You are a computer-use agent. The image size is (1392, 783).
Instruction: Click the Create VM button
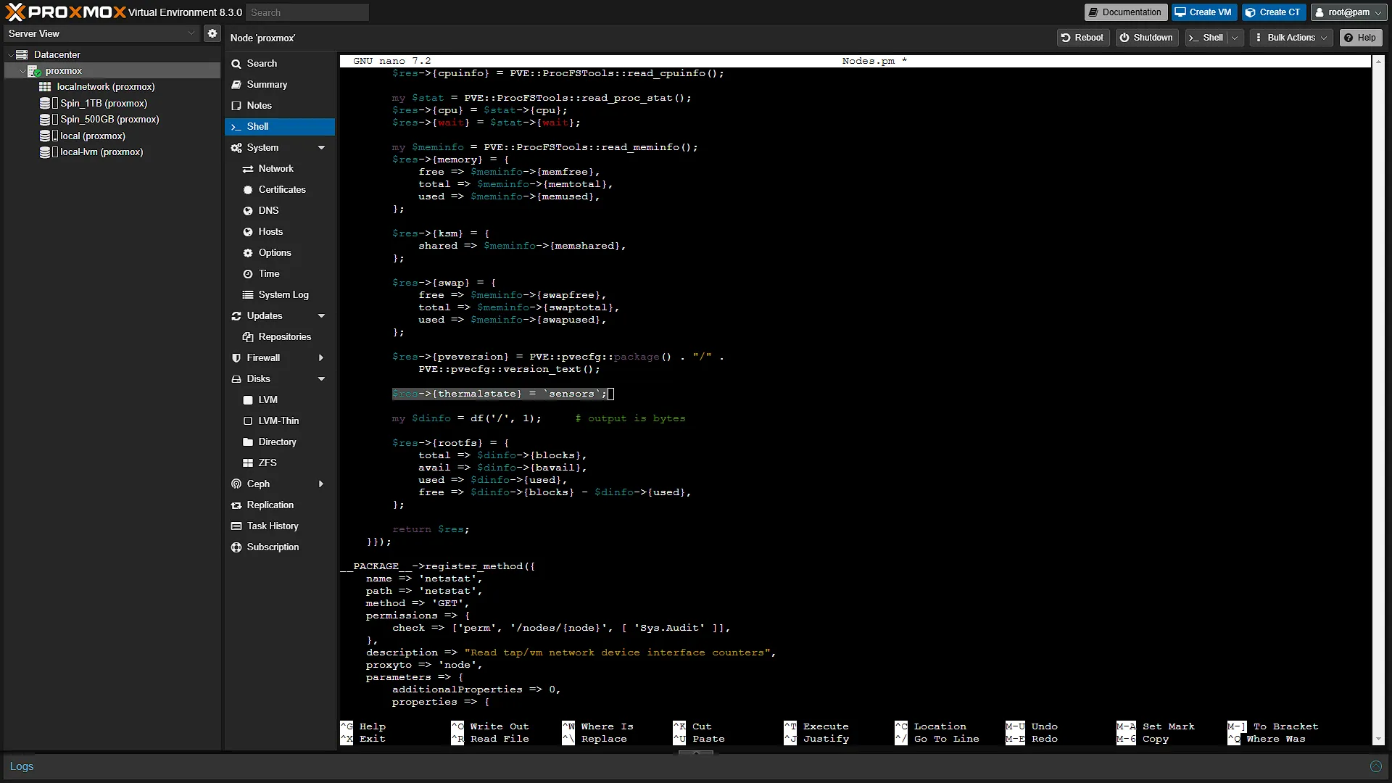coord(1203,12)
